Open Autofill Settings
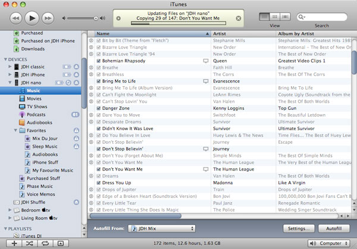 coord(299,229)
